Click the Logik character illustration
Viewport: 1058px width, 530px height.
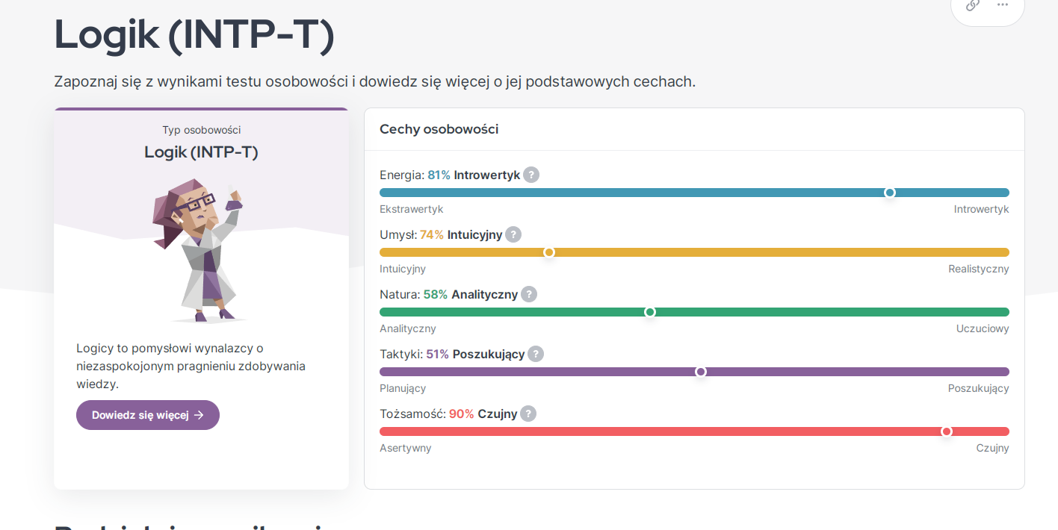pos(199,250)
